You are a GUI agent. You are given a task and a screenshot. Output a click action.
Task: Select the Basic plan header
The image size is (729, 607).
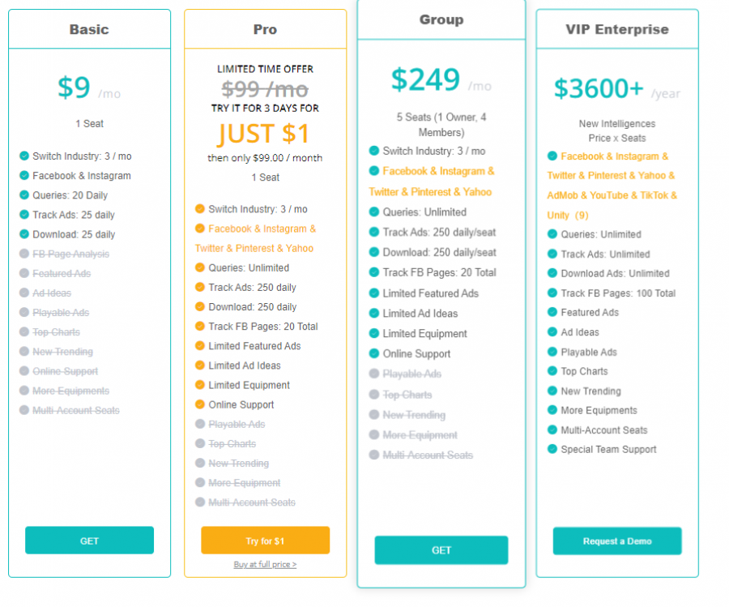click(x=89, y=29)
